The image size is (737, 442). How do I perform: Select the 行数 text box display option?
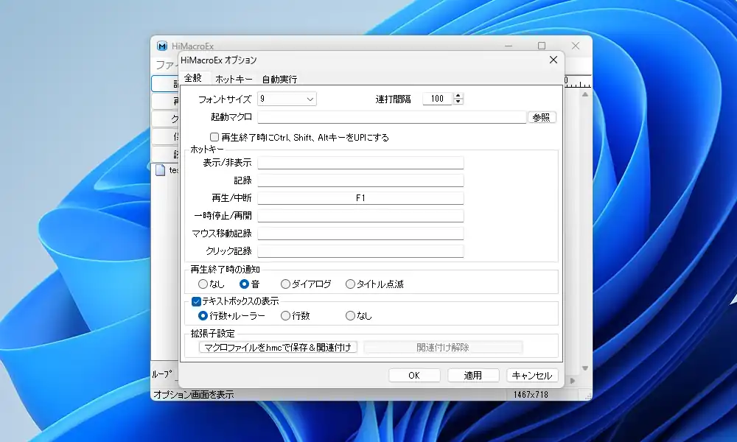284,315
